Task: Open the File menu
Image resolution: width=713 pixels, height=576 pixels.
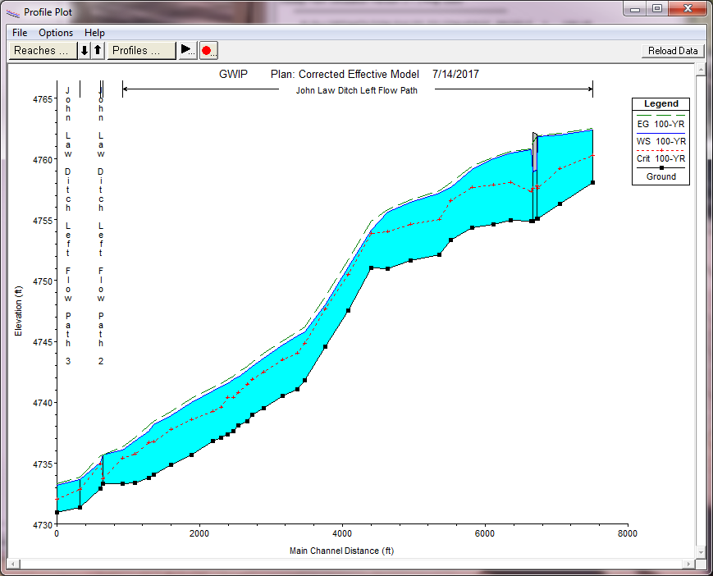Action: tap(20, 33)
